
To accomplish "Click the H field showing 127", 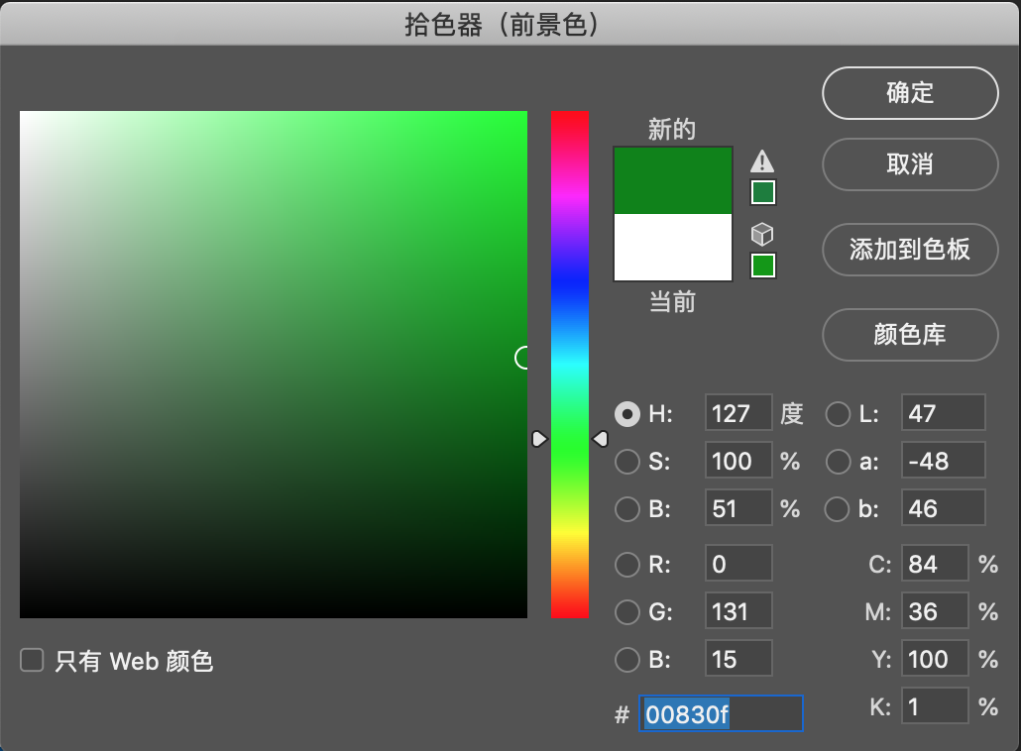I will (x=738, y=412).
